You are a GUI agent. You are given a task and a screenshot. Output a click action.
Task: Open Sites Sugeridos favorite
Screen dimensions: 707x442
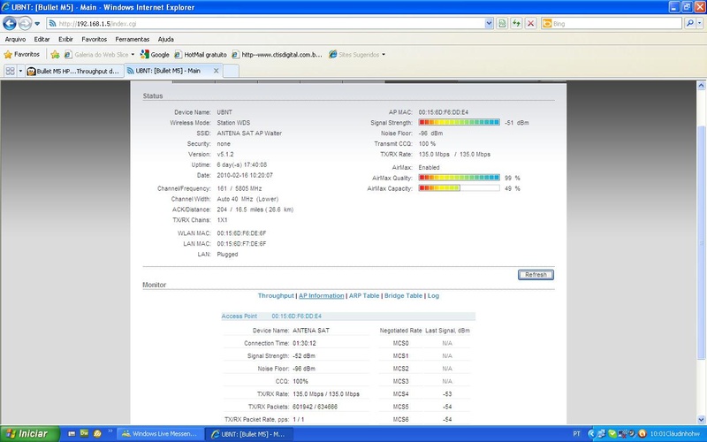354,55
